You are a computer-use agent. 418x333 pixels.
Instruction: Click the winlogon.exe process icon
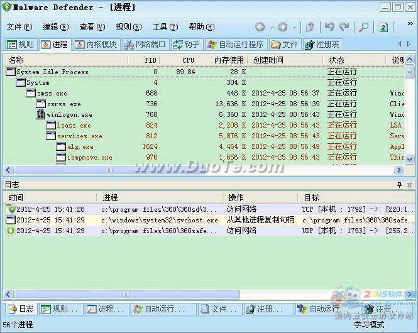(40, 114)
